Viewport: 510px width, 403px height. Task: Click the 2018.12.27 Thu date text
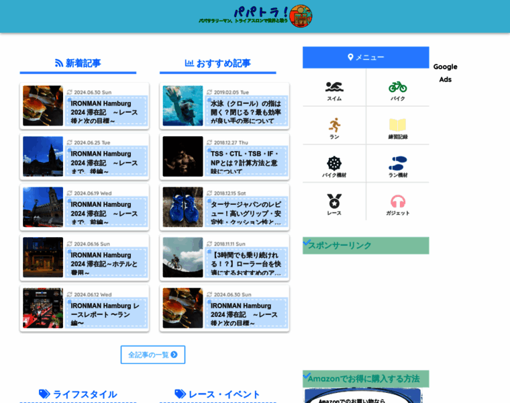click(x=231, y=142)
